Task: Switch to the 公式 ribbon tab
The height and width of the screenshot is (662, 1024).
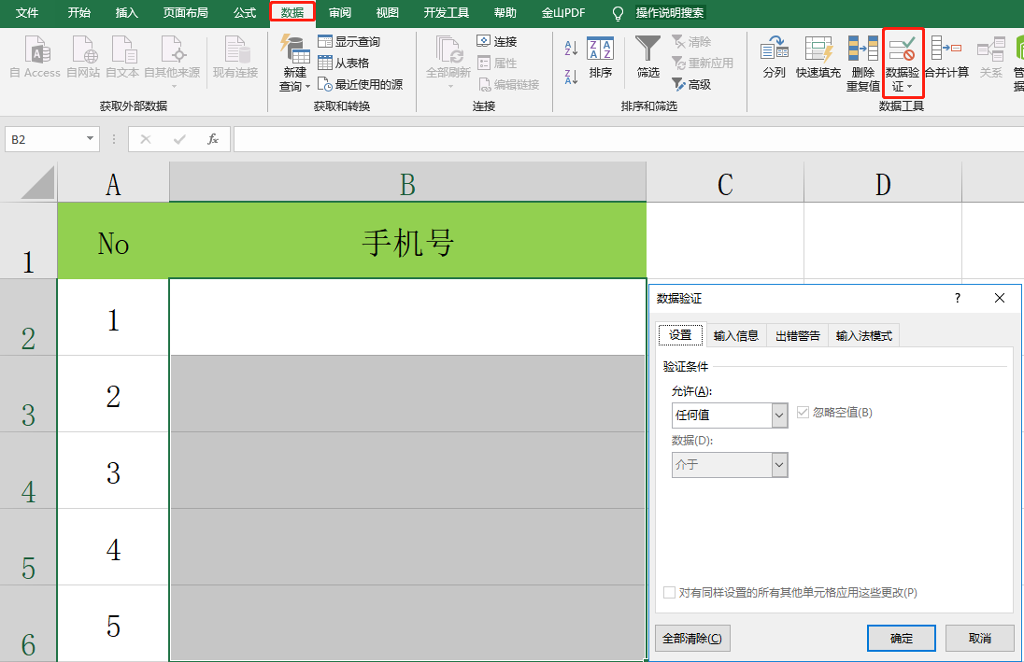Action: pos(245,12)
